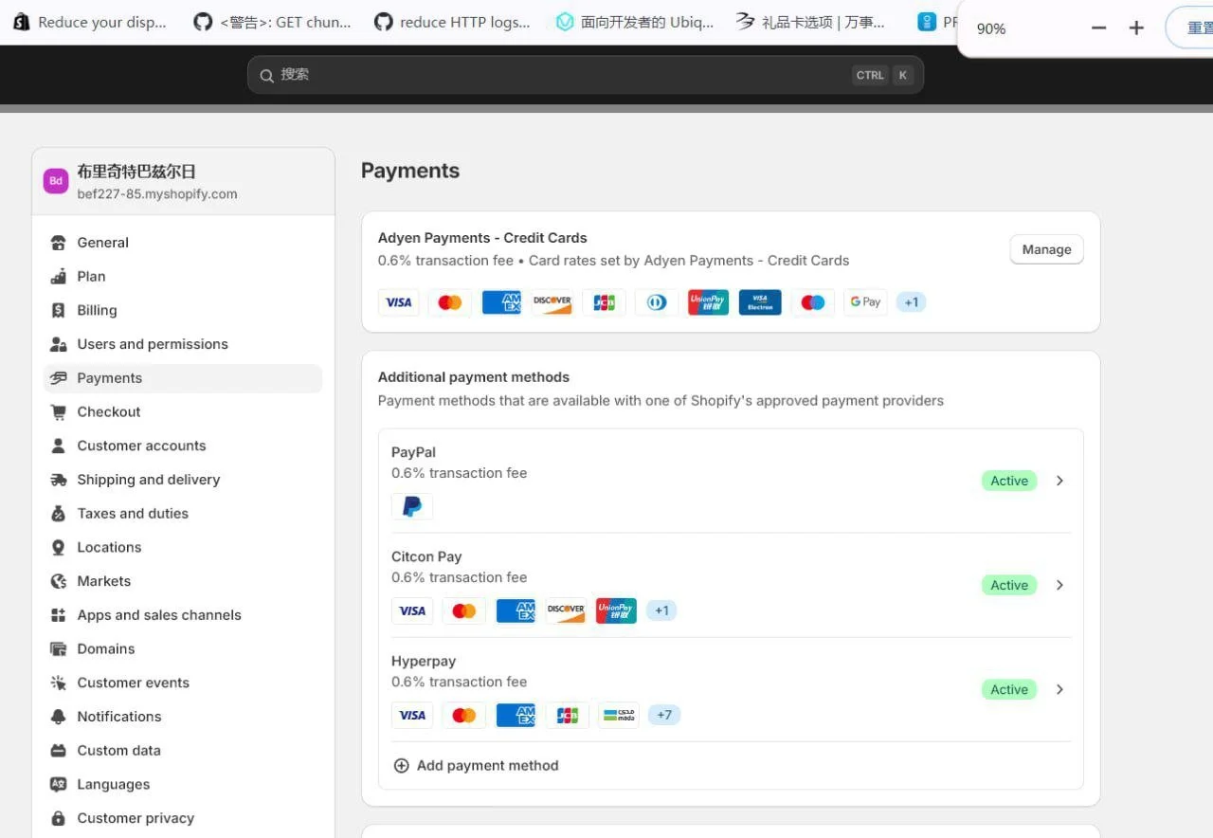This screenshot has height=838, width=1213.
Task: Click the Visa logo under Adyen Payments
Action: tap(399, 302)
